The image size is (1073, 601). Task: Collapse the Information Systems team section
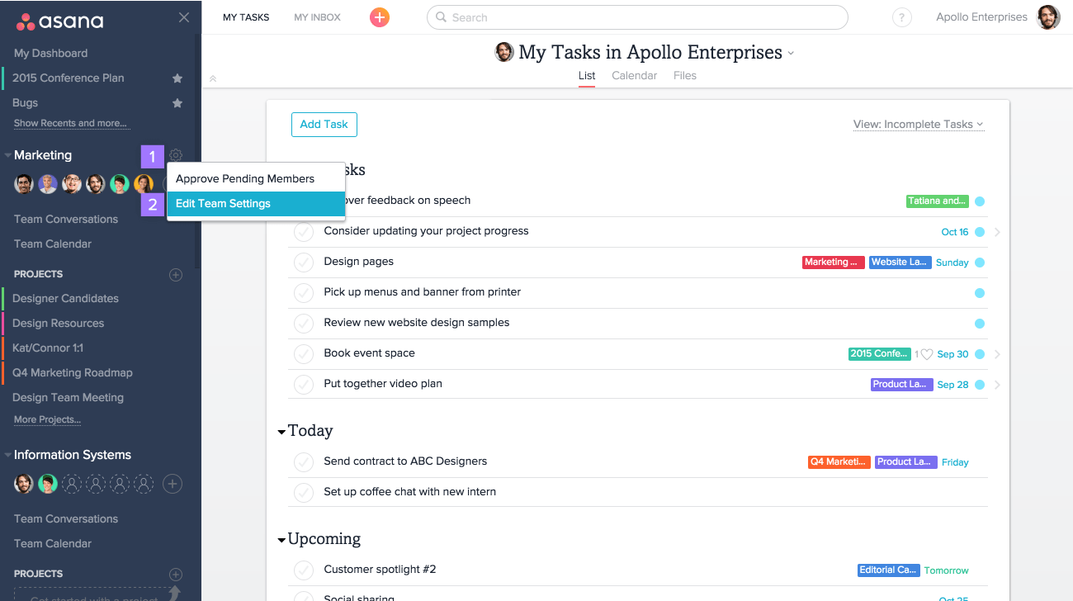click(x=8, y=455)
